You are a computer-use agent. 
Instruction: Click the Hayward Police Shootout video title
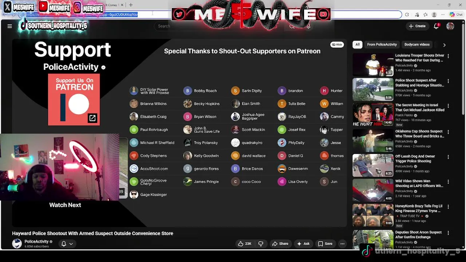(92, 233)
